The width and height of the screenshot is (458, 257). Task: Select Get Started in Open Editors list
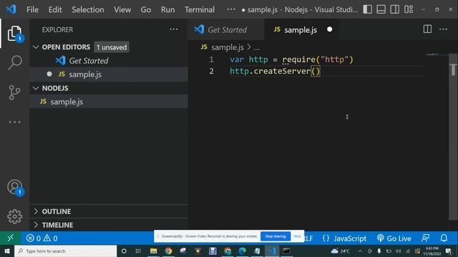(109, 61)
